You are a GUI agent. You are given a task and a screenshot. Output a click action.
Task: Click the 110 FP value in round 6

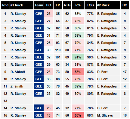coord(58,50)
